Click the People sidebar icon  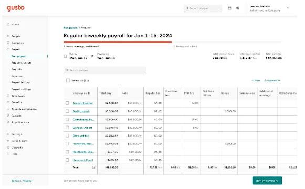pyautogui.click(x=8, y=36)
